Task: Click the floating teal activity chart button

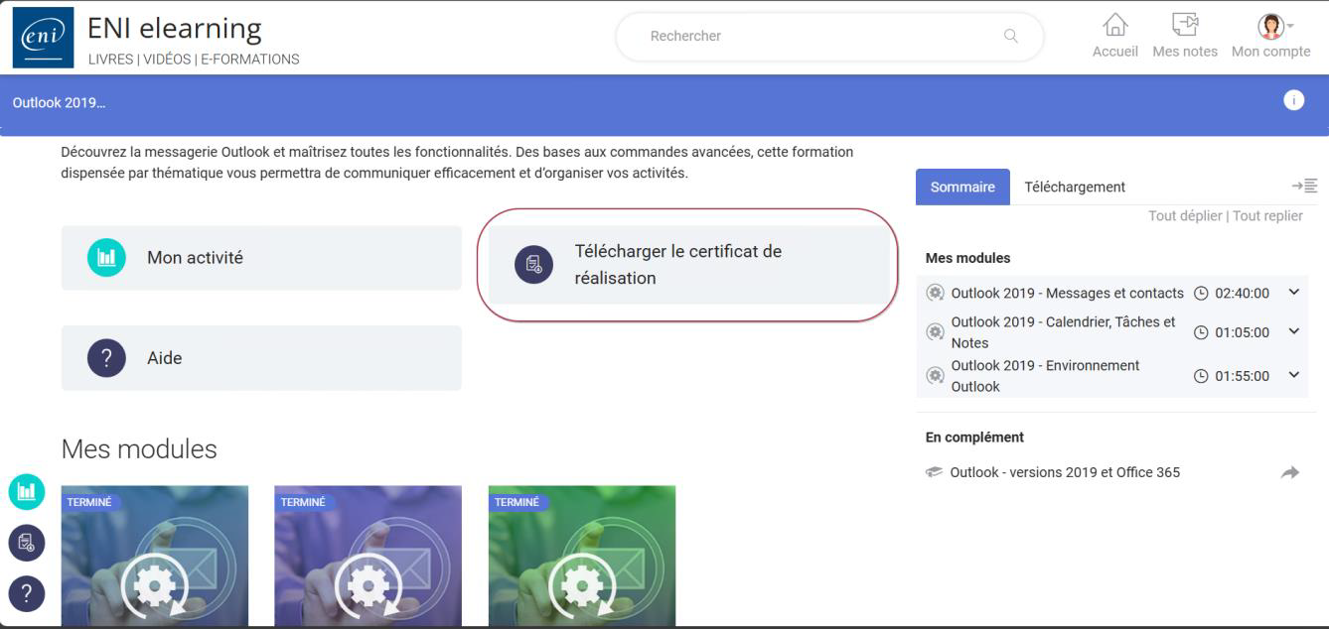Action: (x=27, y=491)
